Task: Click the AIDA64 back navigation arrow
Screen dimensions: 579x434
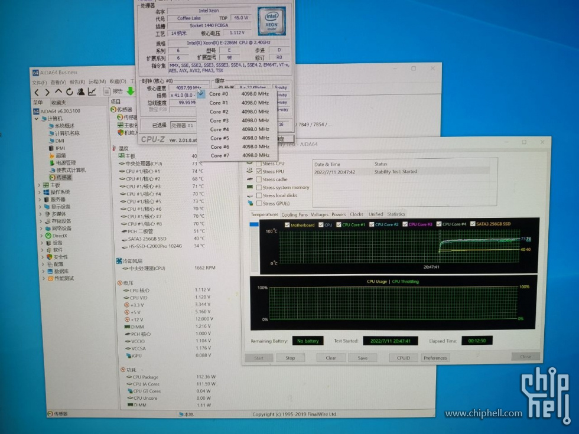Action: (x=37, y=92)
